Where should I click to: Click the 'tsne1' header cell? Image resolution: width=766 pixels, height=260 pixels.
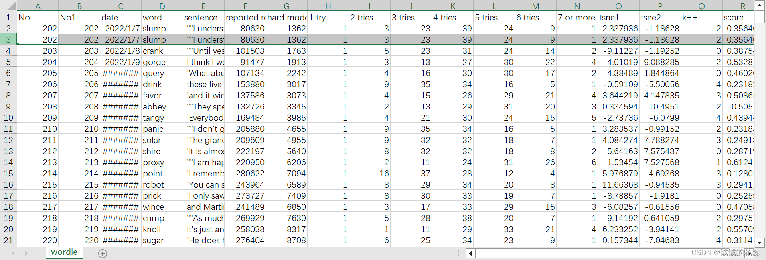click(619, 17)
